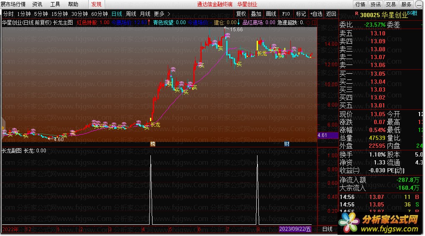Click the 行情 button at top right
Image resolution: width=425 pixels, height=236 pixels.
[360, 4]
